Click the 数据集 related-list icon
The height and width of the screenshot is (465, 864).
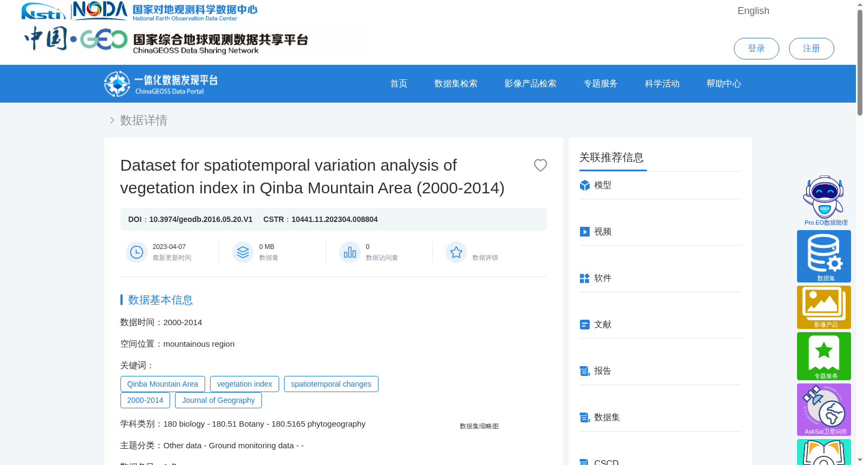(584, 417)
